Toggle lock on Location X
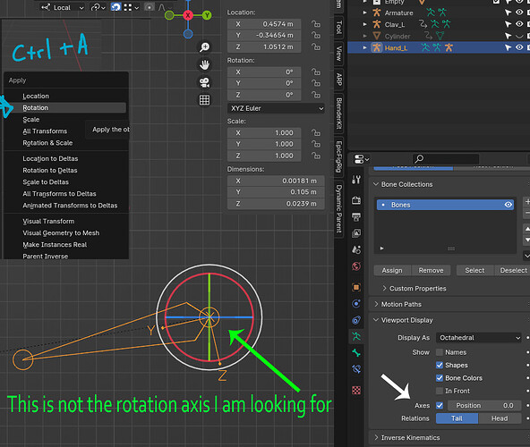Viewport: 530px width, 447px height. click(316, 24)
